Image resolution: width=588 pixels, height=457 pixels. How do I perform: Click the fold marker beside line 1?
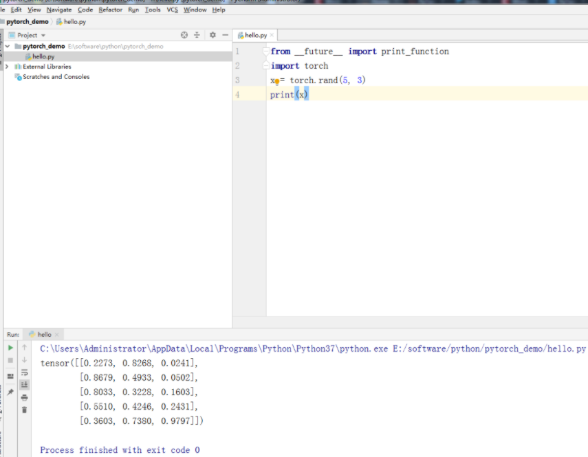coord(266,52)
